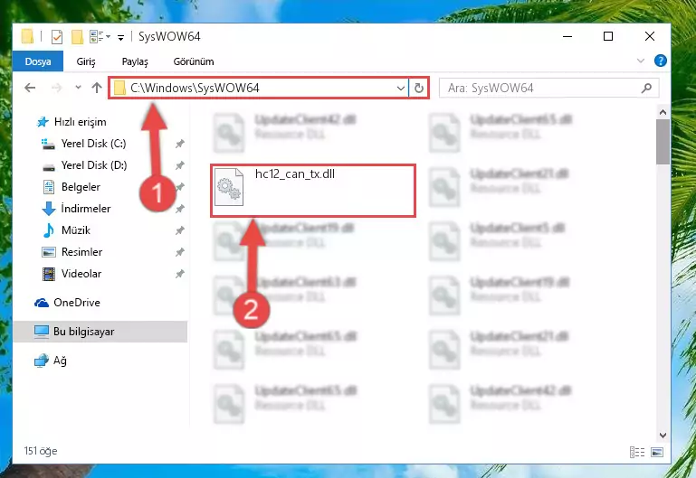Open the address bar history dropdown

click(401, 89)
